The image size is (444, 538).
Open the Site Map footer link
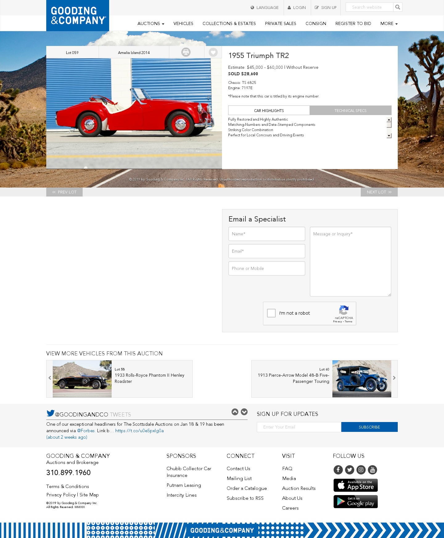[x=89, y=495]
